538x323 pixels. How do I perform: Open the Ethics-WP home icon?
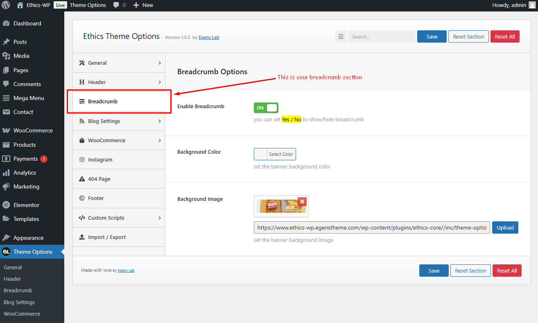pos(20,5)
